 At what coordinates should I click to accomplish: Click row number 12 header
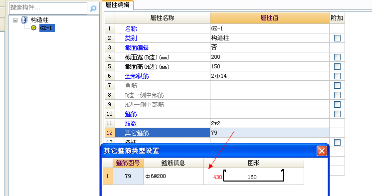click(x=109, y=133)
